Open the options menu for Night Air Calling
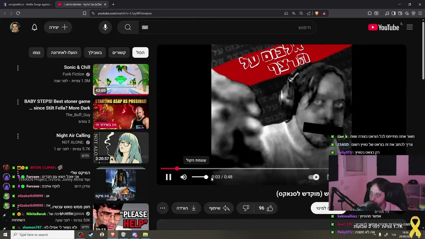The width and height of the screenshot is (425, 239). click(x=18, y=136)
